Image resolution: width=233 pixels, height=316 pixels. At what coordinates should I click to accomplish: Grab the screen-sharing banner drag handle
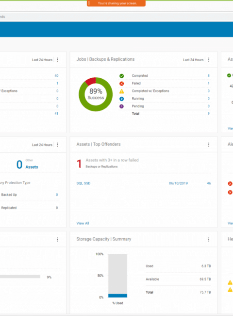89,3
